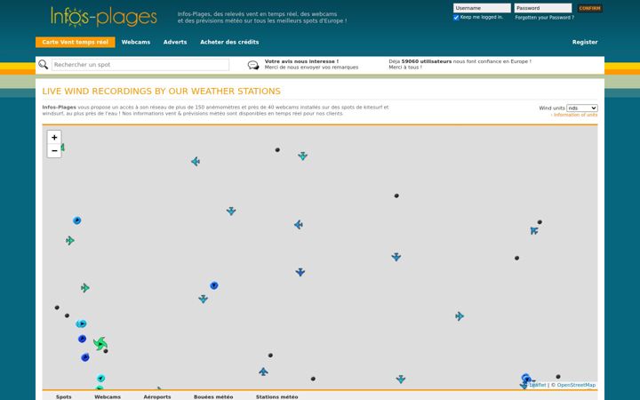
Task: Focus the Rechercher un spot search field
Action: 140,65
